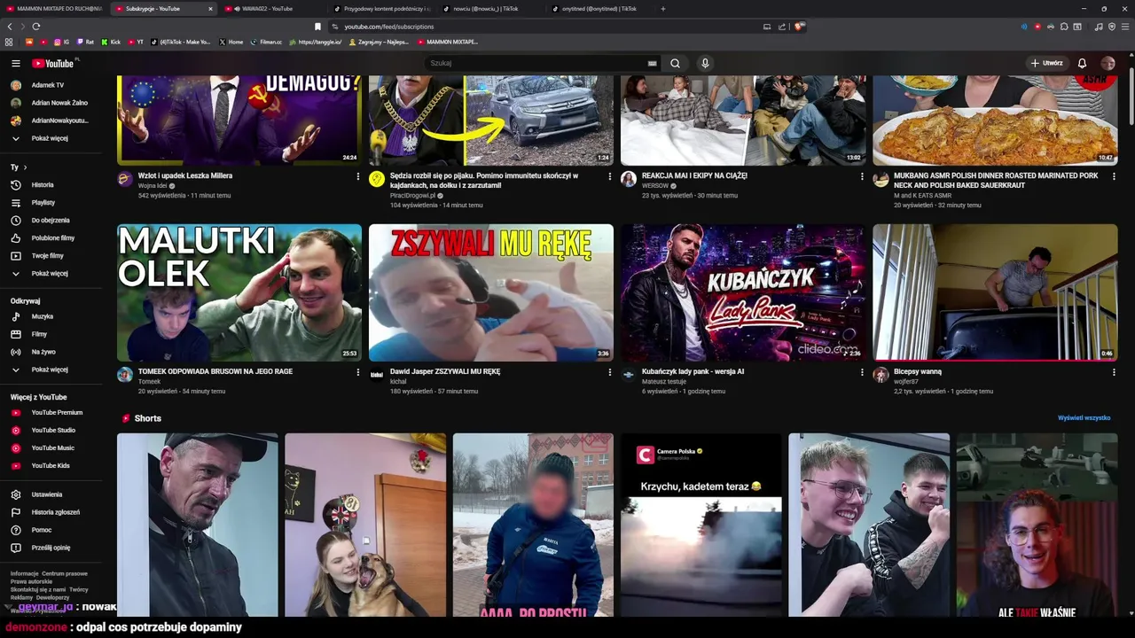Open the account avatar menu

click(1108, 64)
